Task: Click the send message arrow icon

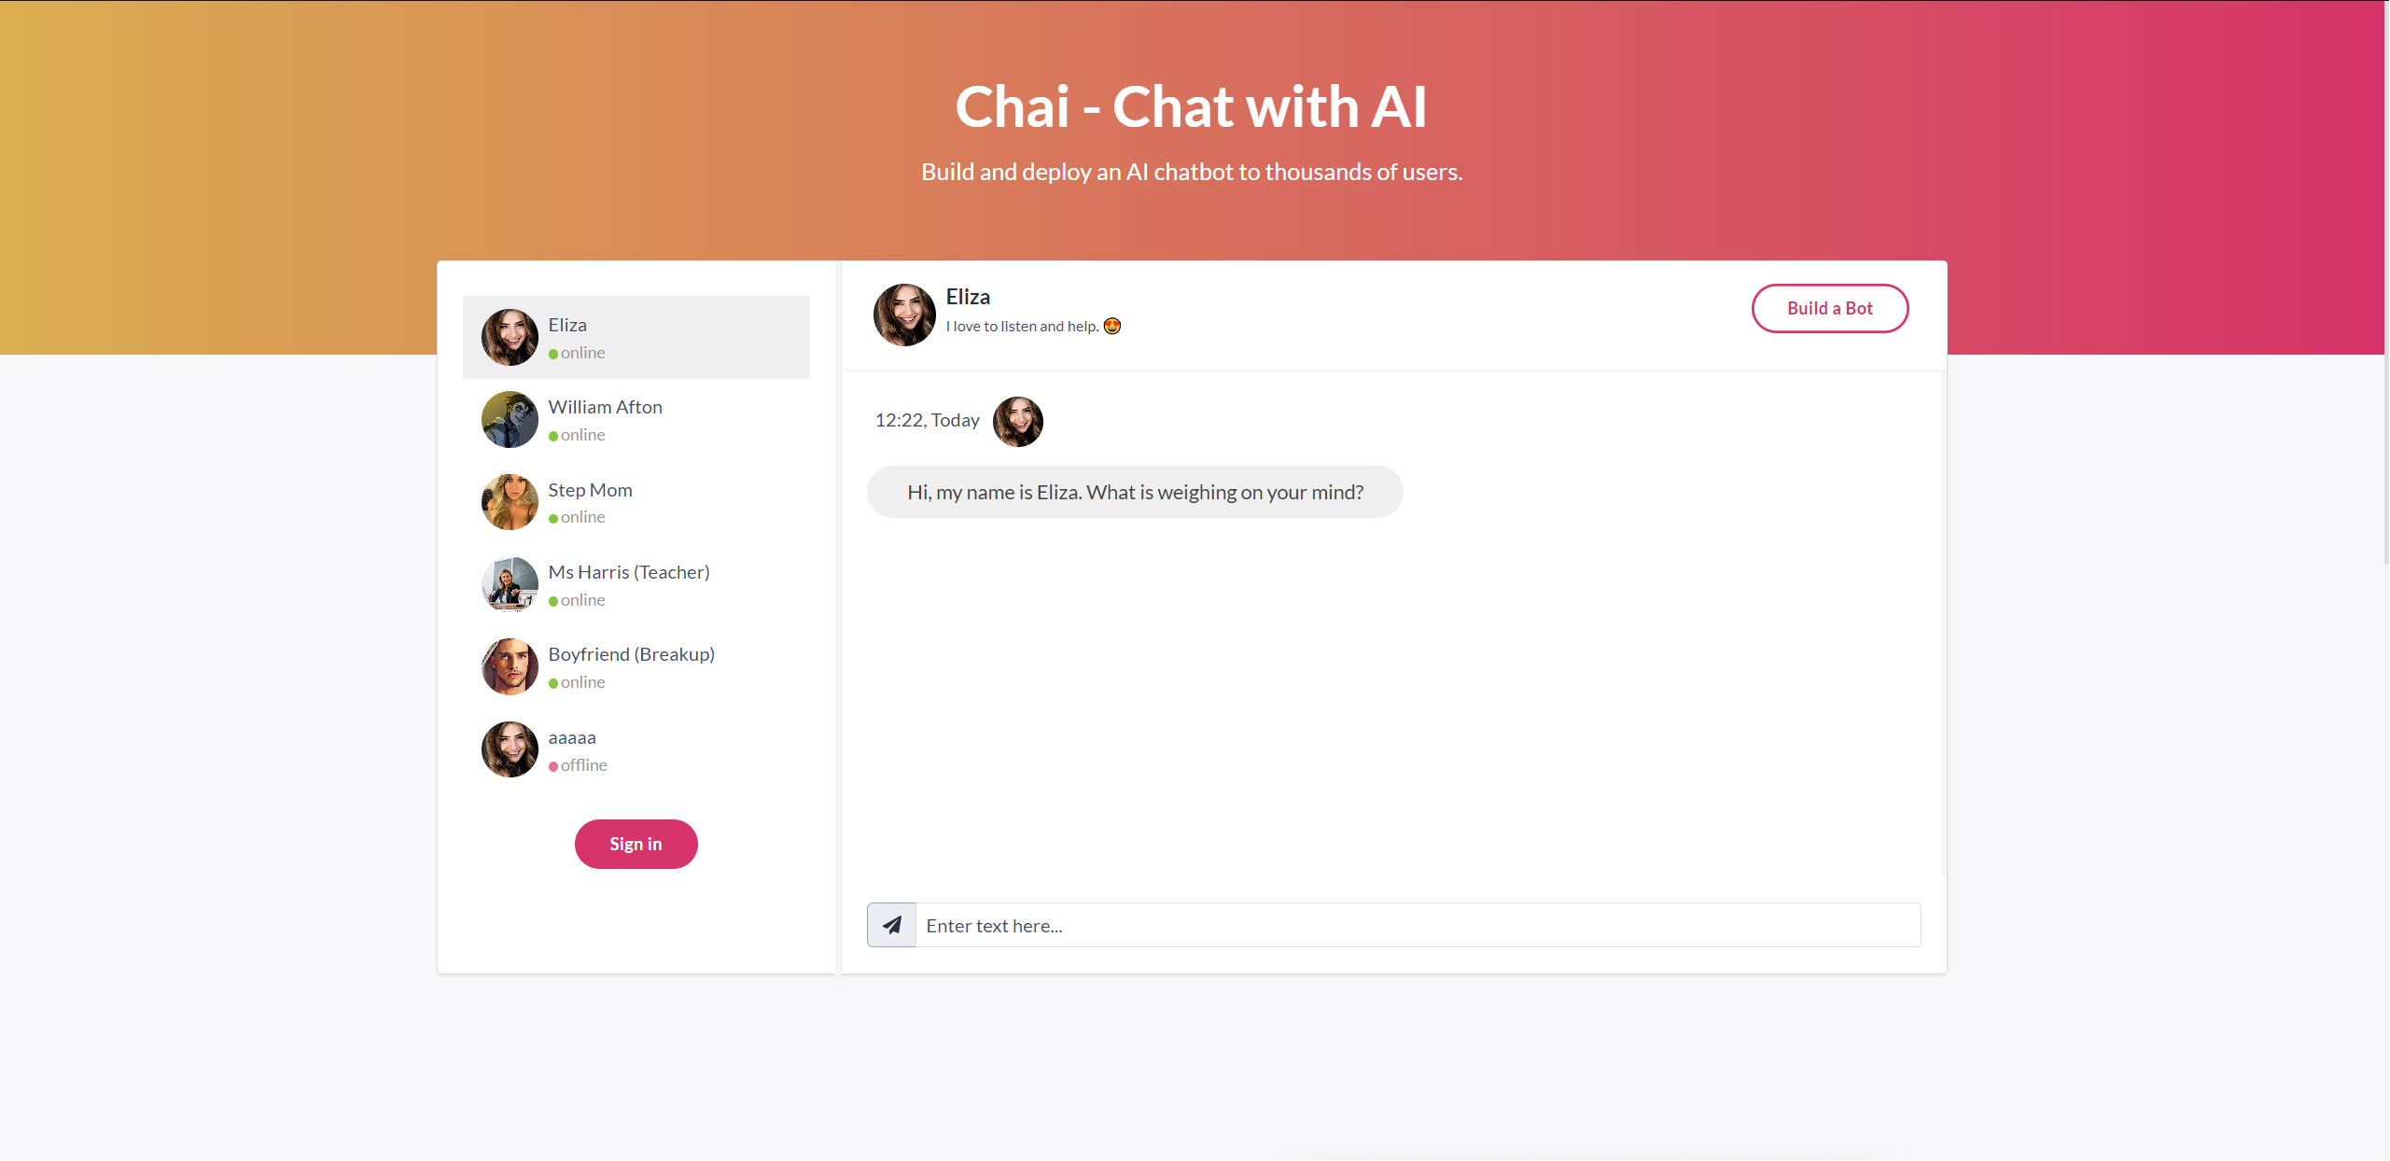Action: (890, 925)
